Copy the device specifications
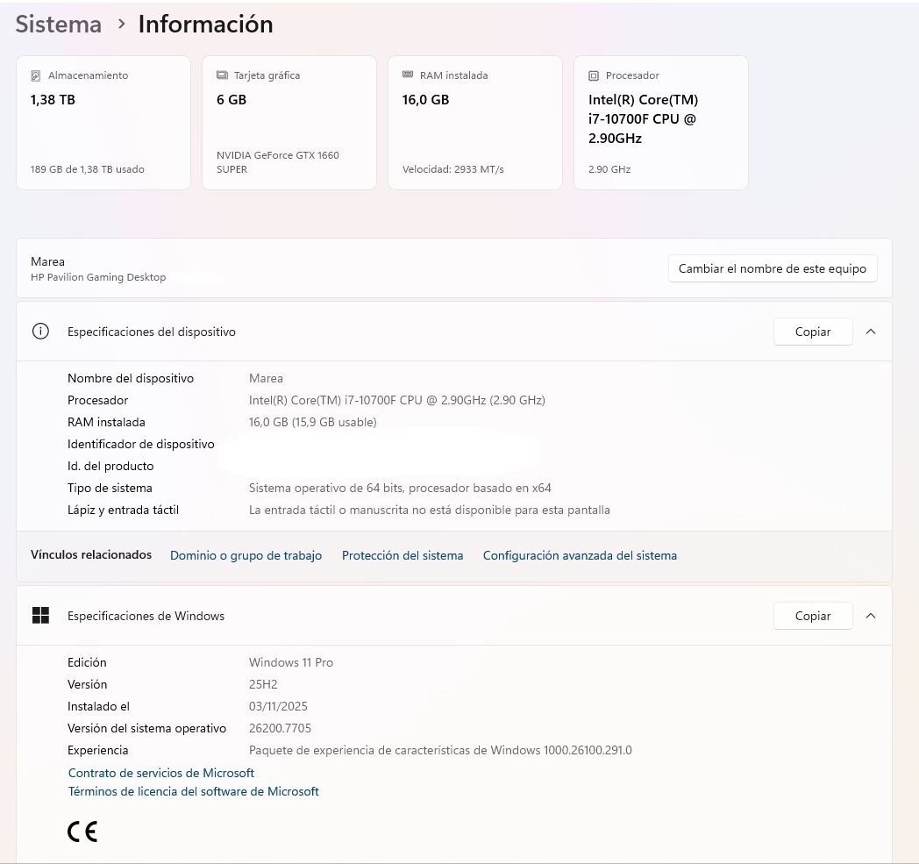The image size is (919, 864). 812,332
